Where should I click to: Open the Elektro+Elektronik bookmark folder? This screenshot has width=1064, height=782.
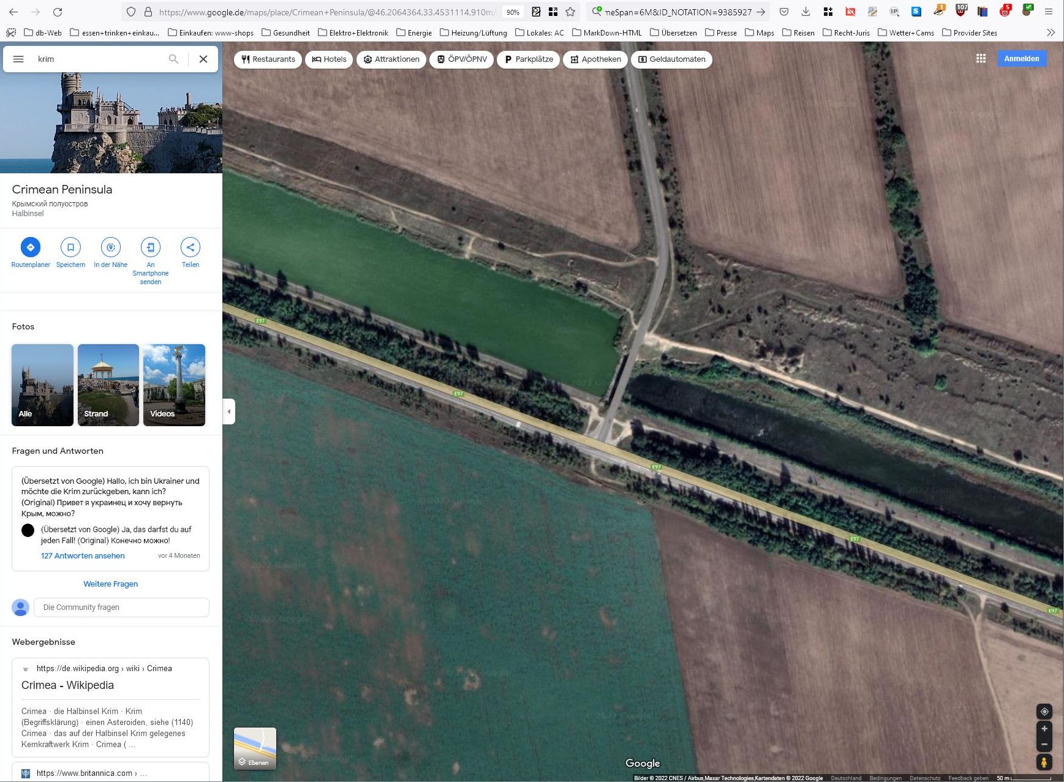coord(353,32)
